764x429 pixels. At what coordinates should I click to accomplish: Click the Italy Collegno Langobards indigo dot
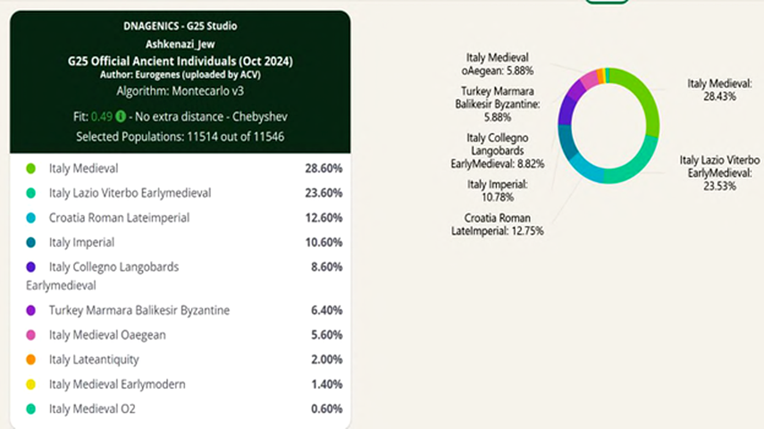[x=31, y=267]
